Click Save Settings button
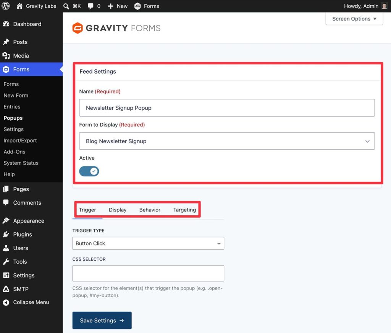The height and width of the screenshot is (333, 391). click(102, 320)
